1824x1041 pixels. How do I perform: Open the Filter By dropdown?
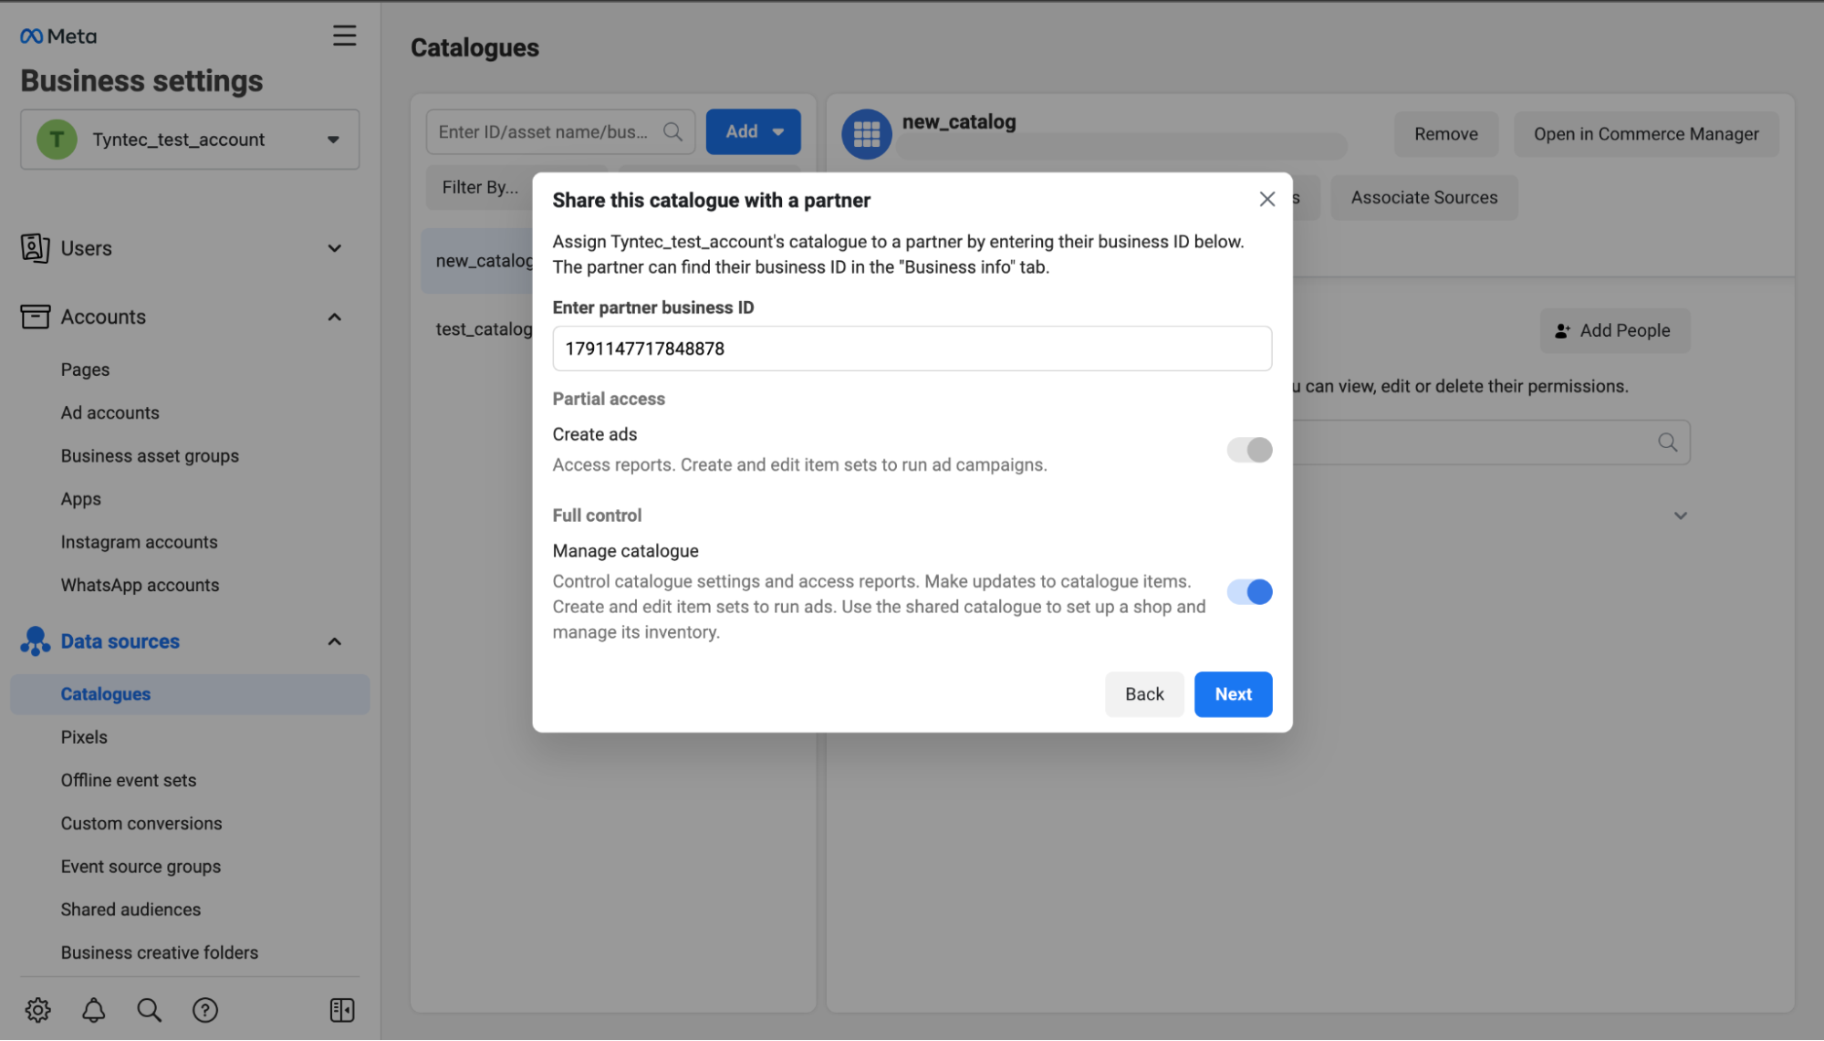point(480,187)
